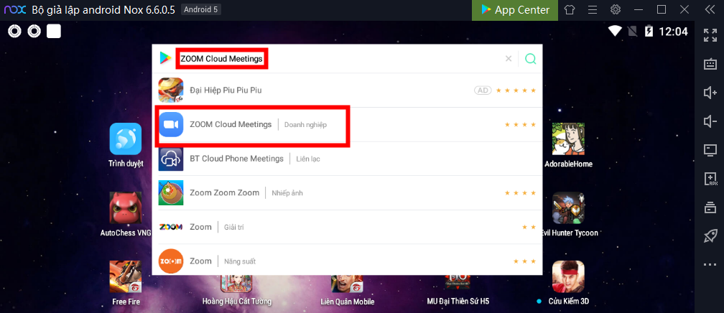Click BT Cloud Phone Meetings app icon
The width and height of the screenshot is (724, 313).
click(171, 159)
